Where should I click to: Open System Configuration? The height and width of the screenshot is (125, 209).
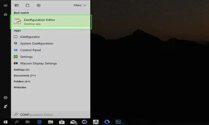coord(50,43)
